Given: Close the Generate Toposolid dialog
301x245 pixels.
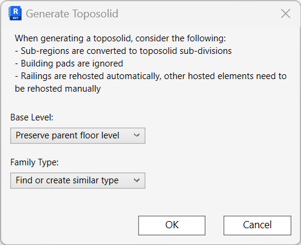Looking at the screenshot, I should click(285, 14).
